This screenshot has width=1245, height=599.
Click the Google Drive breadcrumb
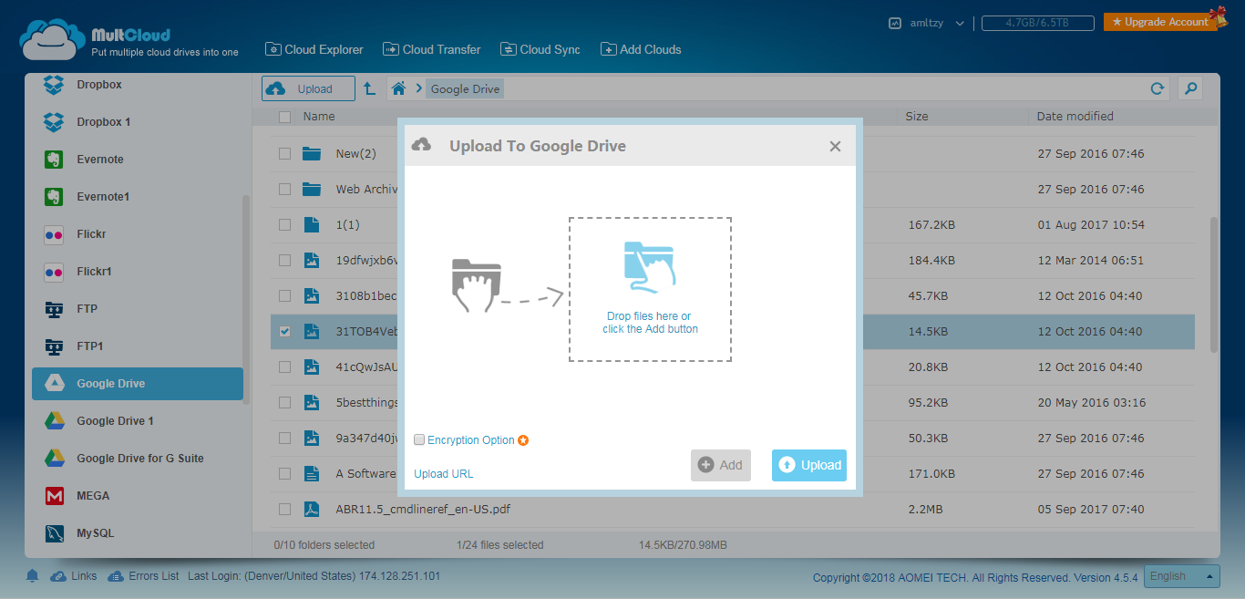[x=465, y=88]
